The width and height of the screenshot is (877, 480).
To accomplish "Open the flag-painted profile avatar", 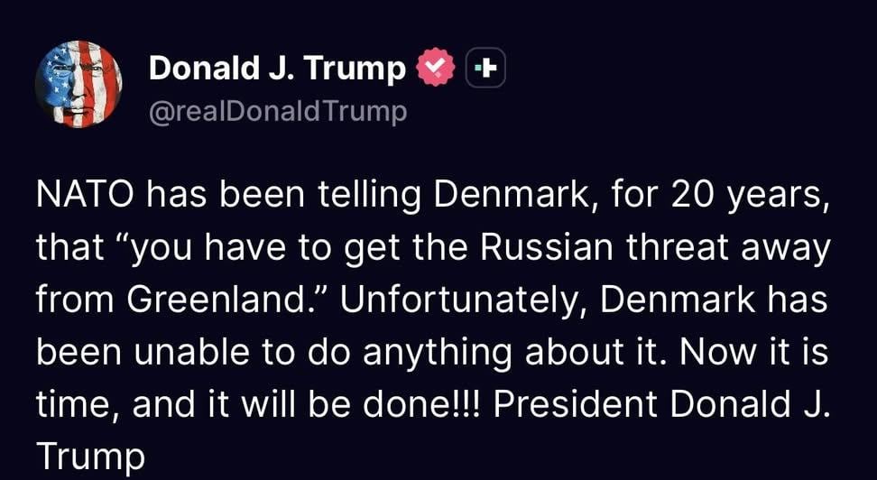I will point(78,84).
